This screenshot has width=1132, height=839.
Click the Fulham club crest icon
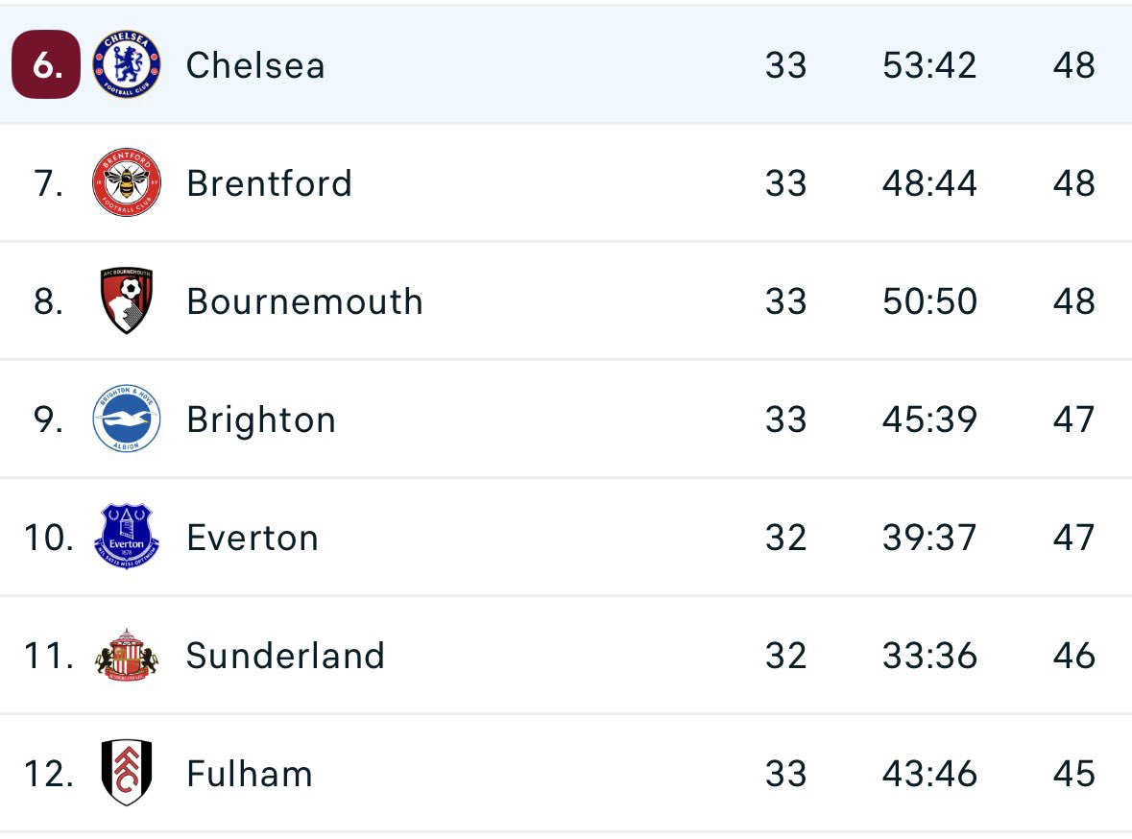pyautogui.click(x=127, y=774)
